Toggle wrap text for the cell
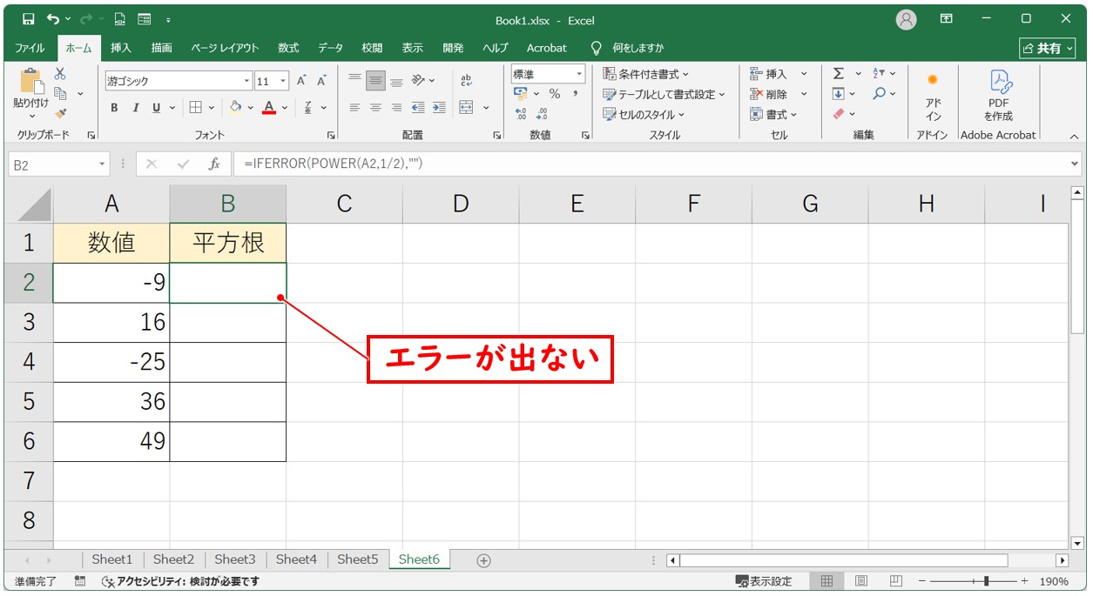1093x596 pixels. click(466, 80)
